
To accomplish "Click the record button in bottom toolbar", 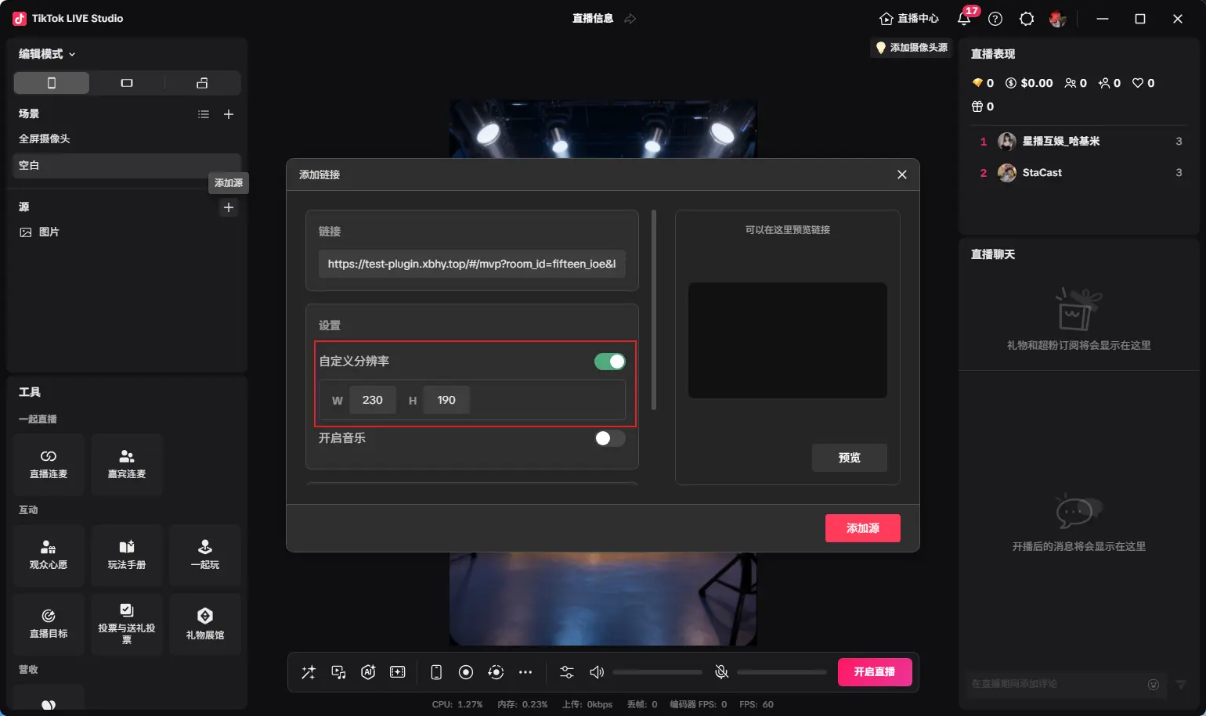I will [x=466, y=672].
